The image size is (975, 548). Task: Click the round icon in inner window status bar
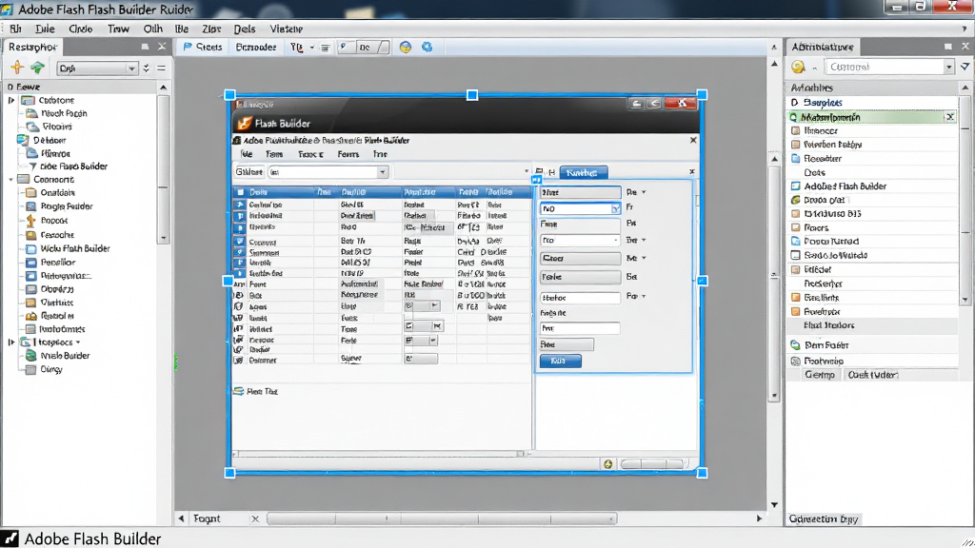click(608, 464)
